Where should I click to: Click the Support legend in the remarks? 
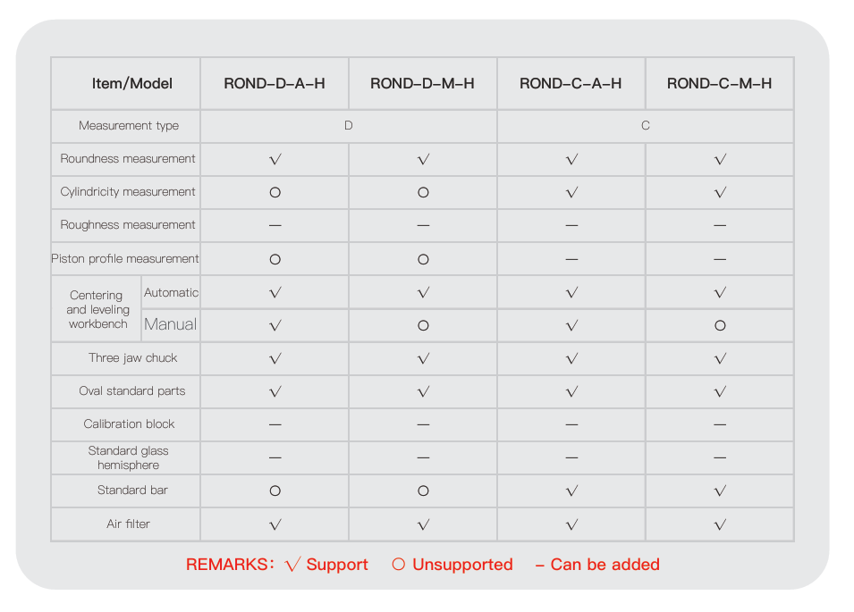[326, 565]
